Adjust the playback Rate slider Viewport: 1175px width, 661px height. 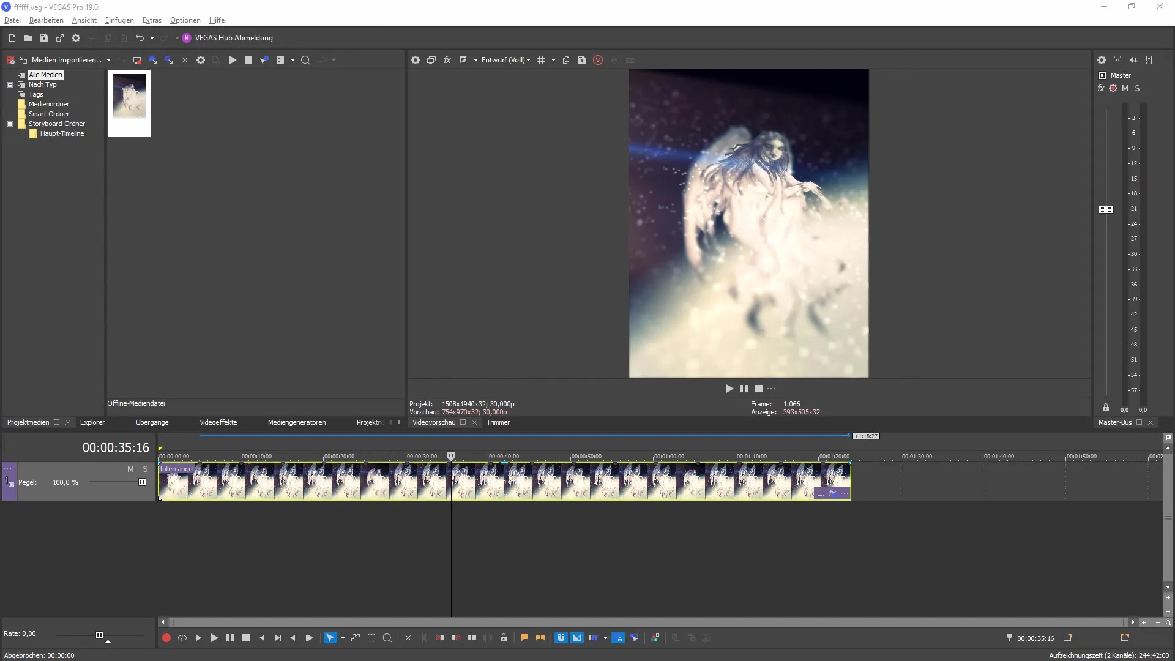[x=99, y=635]
